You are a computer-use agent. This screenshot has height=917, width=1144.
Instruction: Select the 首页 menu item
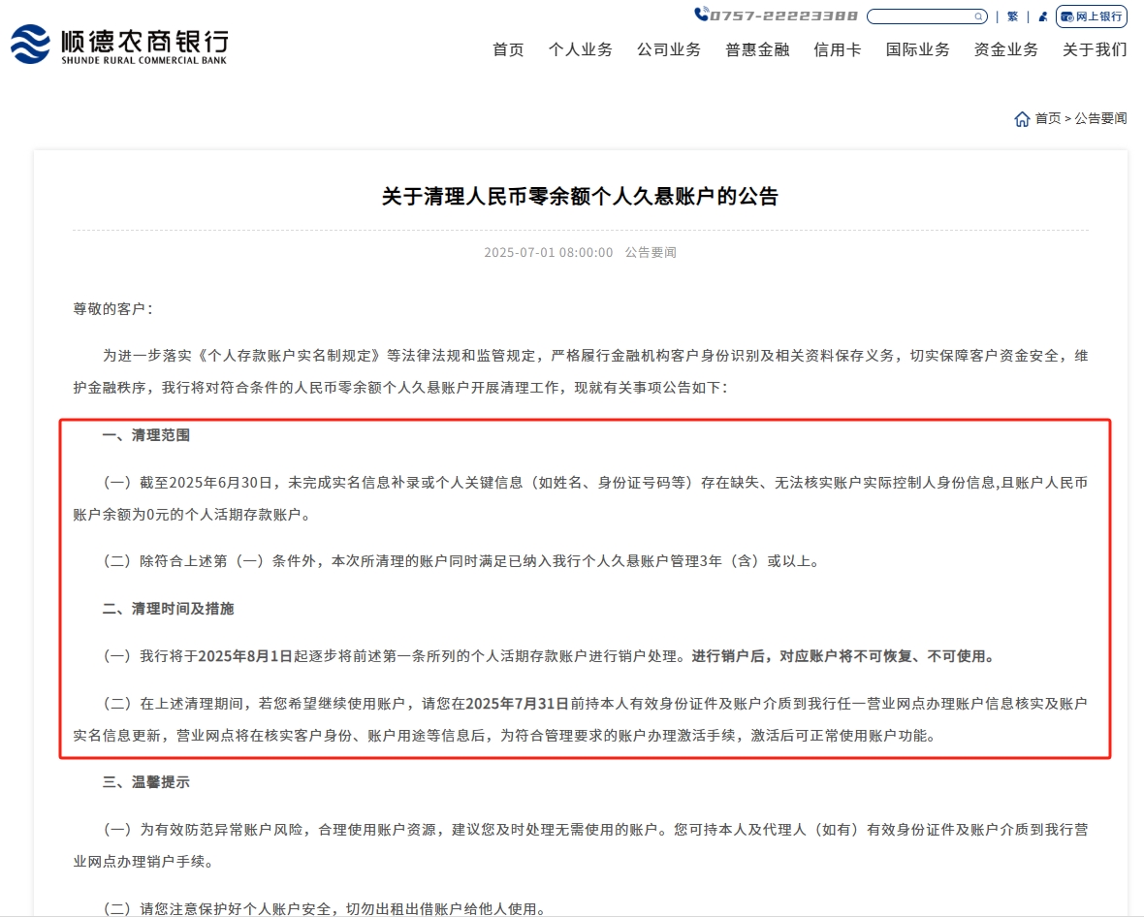point(508,49)
